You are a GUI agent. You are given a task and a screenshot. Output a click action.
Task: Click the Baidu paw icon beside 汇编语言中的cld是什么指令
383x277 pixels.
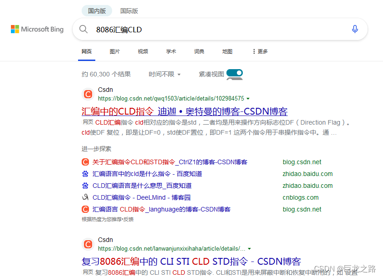coord(85,174)
